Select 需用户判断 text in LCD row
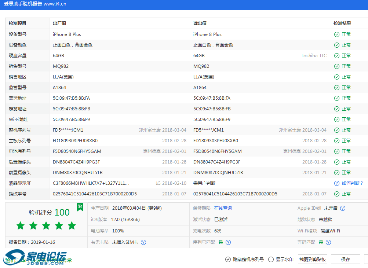Viewport: 368px width, 268px height. [x=204, y=183]
